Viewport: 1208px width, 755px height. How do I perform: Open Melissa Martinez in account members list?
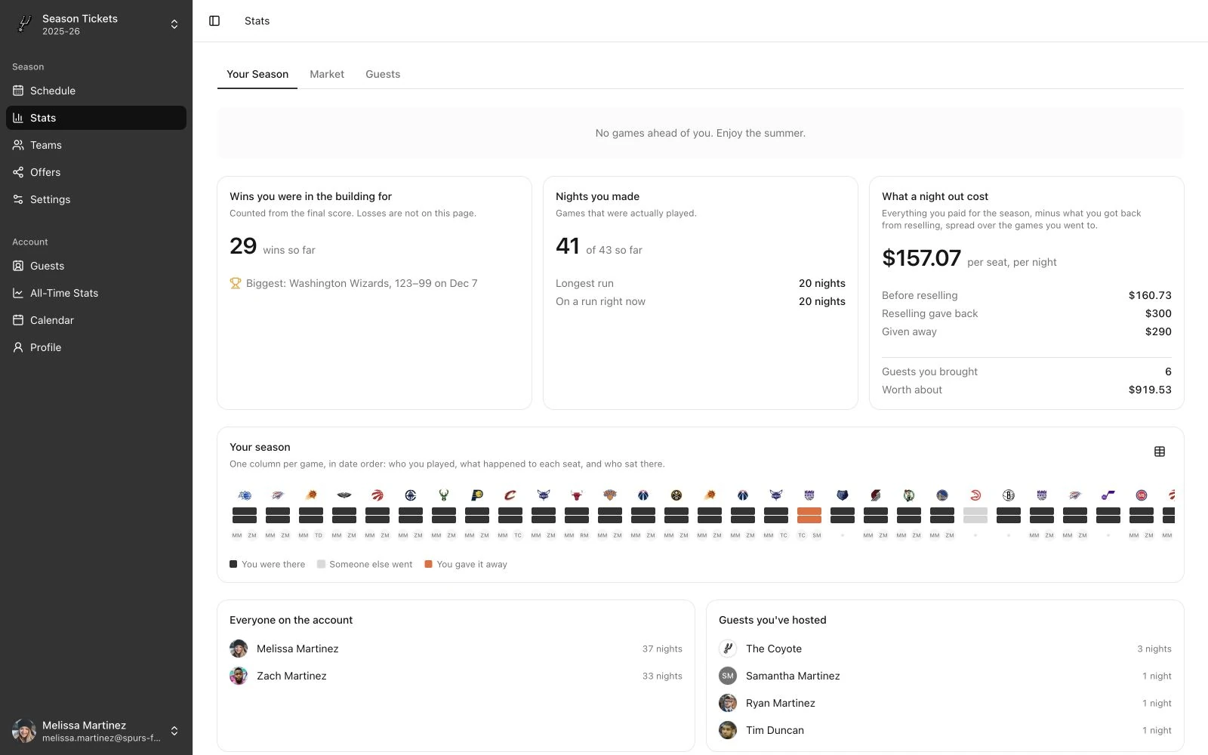pos(456,649)
